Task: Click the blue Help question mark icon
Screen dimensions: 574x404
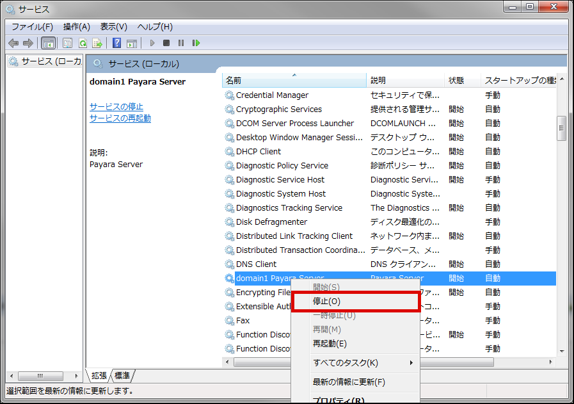Action: 116,43
